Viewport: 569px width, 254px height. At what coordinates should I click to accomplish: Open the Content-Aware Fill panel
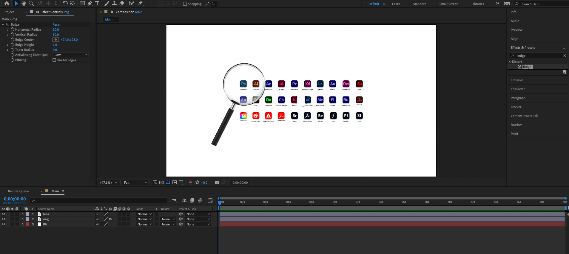click(x=524, y=116)
